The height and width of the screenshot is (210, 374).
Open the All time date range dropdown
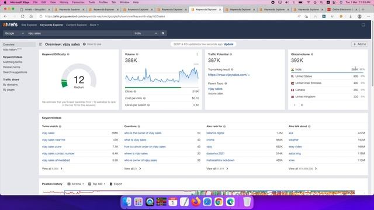click(75, 184)
